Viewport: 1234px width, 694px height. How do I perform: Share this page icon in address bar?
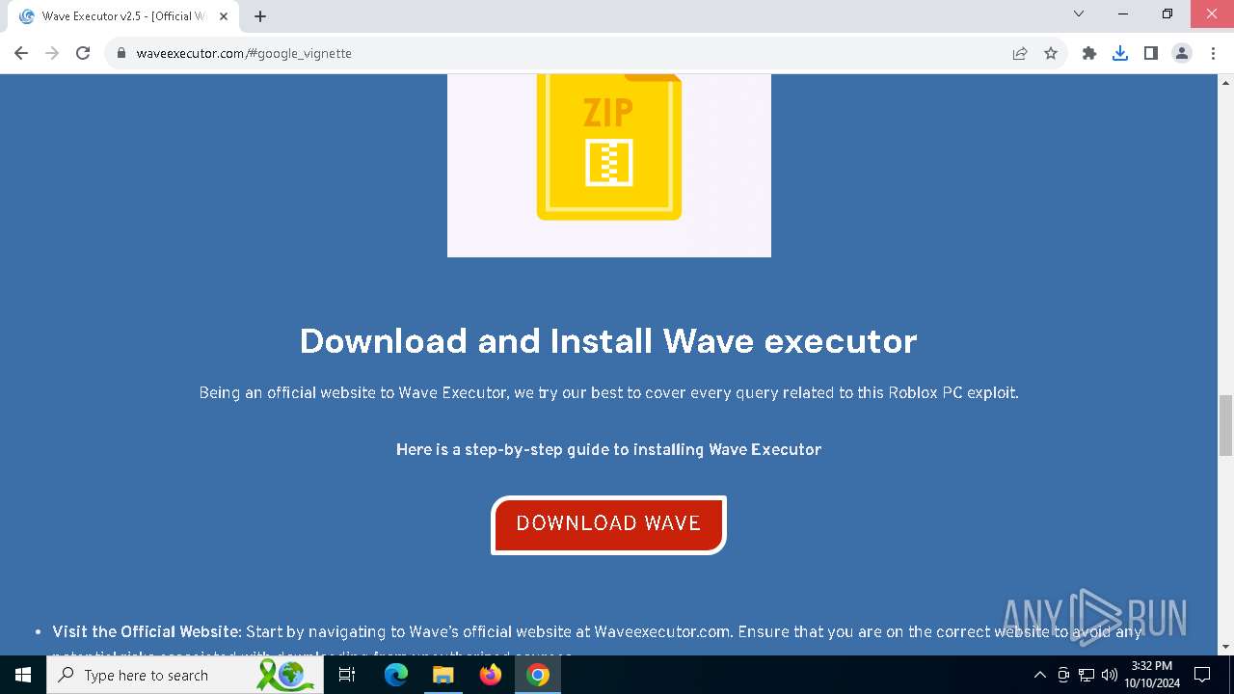pos(1020,53)
